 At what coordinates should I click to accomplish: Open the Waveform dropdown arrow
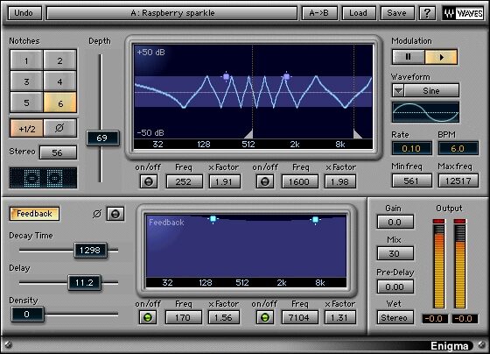[x=398, y=90]
